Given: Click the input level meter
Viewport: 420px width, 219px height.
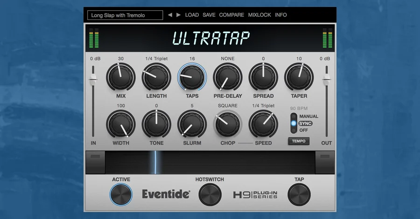Looking at the screenshot, I should pyautogui.click(x=94, y=38).
